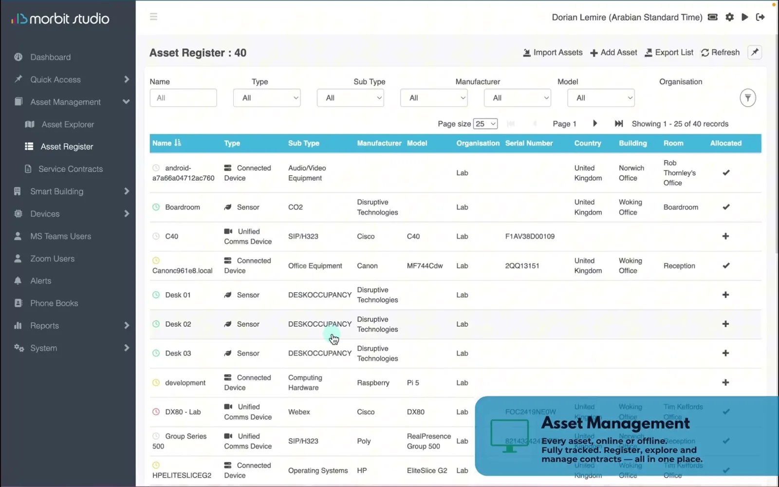Screen dimensions: 779x487
Task: Collapse Asset Management sidebar section
Action: tap(72, 102)
